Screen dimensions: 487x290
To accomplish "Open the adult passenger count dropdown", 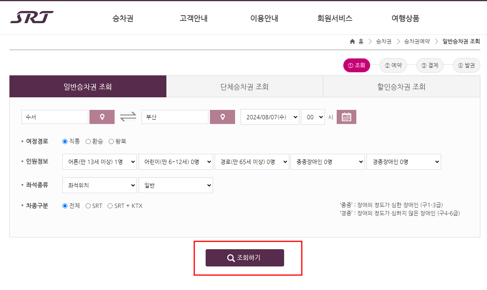I will [x=99, y=161].
